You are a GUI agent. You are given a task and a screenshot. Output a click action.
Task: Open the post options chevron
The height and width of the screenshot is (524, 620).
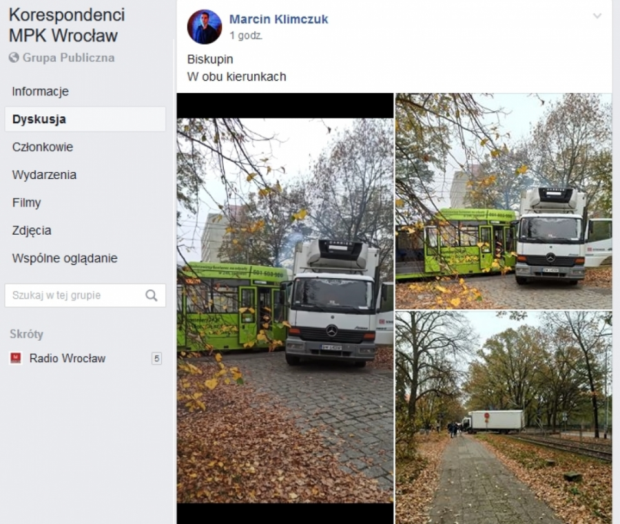[x=597, y=17]
